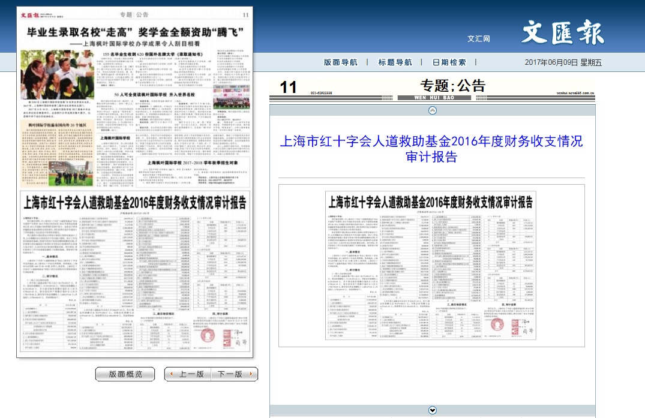Open the article scan image in reading pane
The width and height of the screenshot is (645, 418).
pos(431,265)
